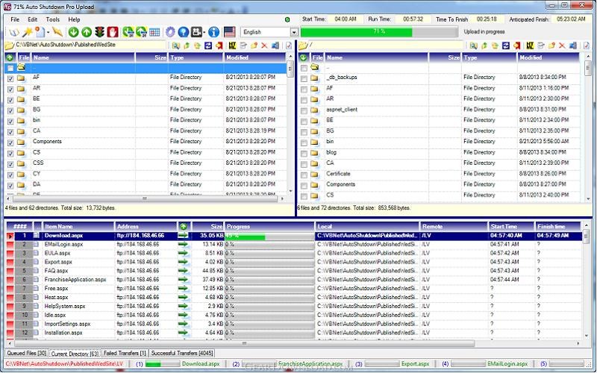This screenshot has height=373, width=597.
Task: Uncheck the local Components folder checkbox
Action: (10, 142)
